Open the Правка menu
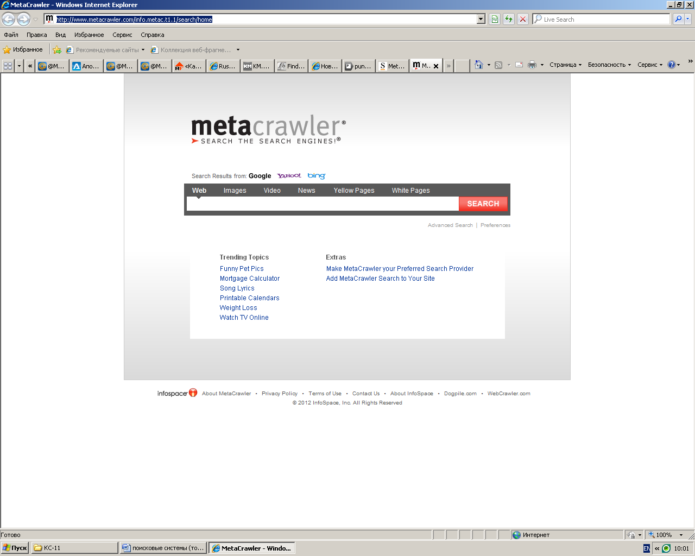Screen dimensions: 695x556 tap(37, 35)
